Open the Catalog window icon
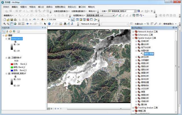Viewport: 182px width, 115px height. tap(81, 20)
